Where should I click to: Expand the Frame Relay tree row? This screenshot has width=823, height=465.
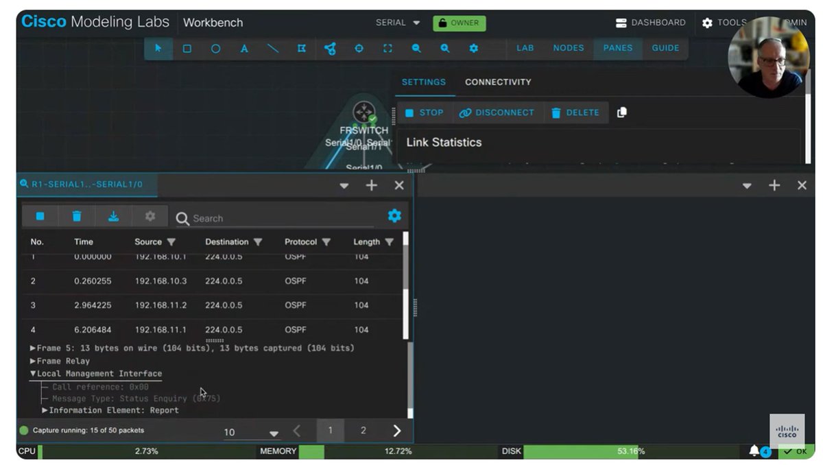(32, 361)
